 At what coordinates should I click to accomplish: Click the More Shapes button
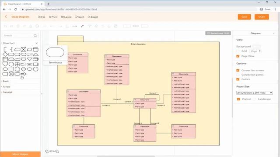(x=21, y=154)
